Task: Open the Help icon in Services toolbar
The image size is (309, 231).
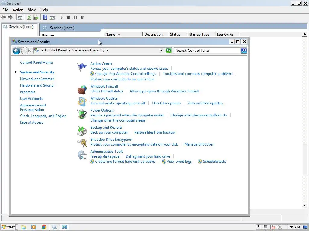Action: [45, 17]
